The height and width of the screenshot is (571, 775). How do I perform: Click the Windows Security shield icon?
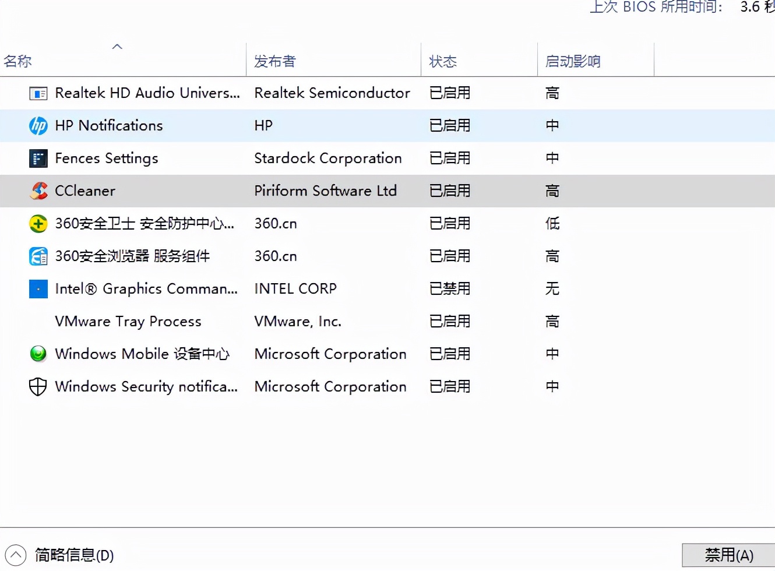[38, 387]
